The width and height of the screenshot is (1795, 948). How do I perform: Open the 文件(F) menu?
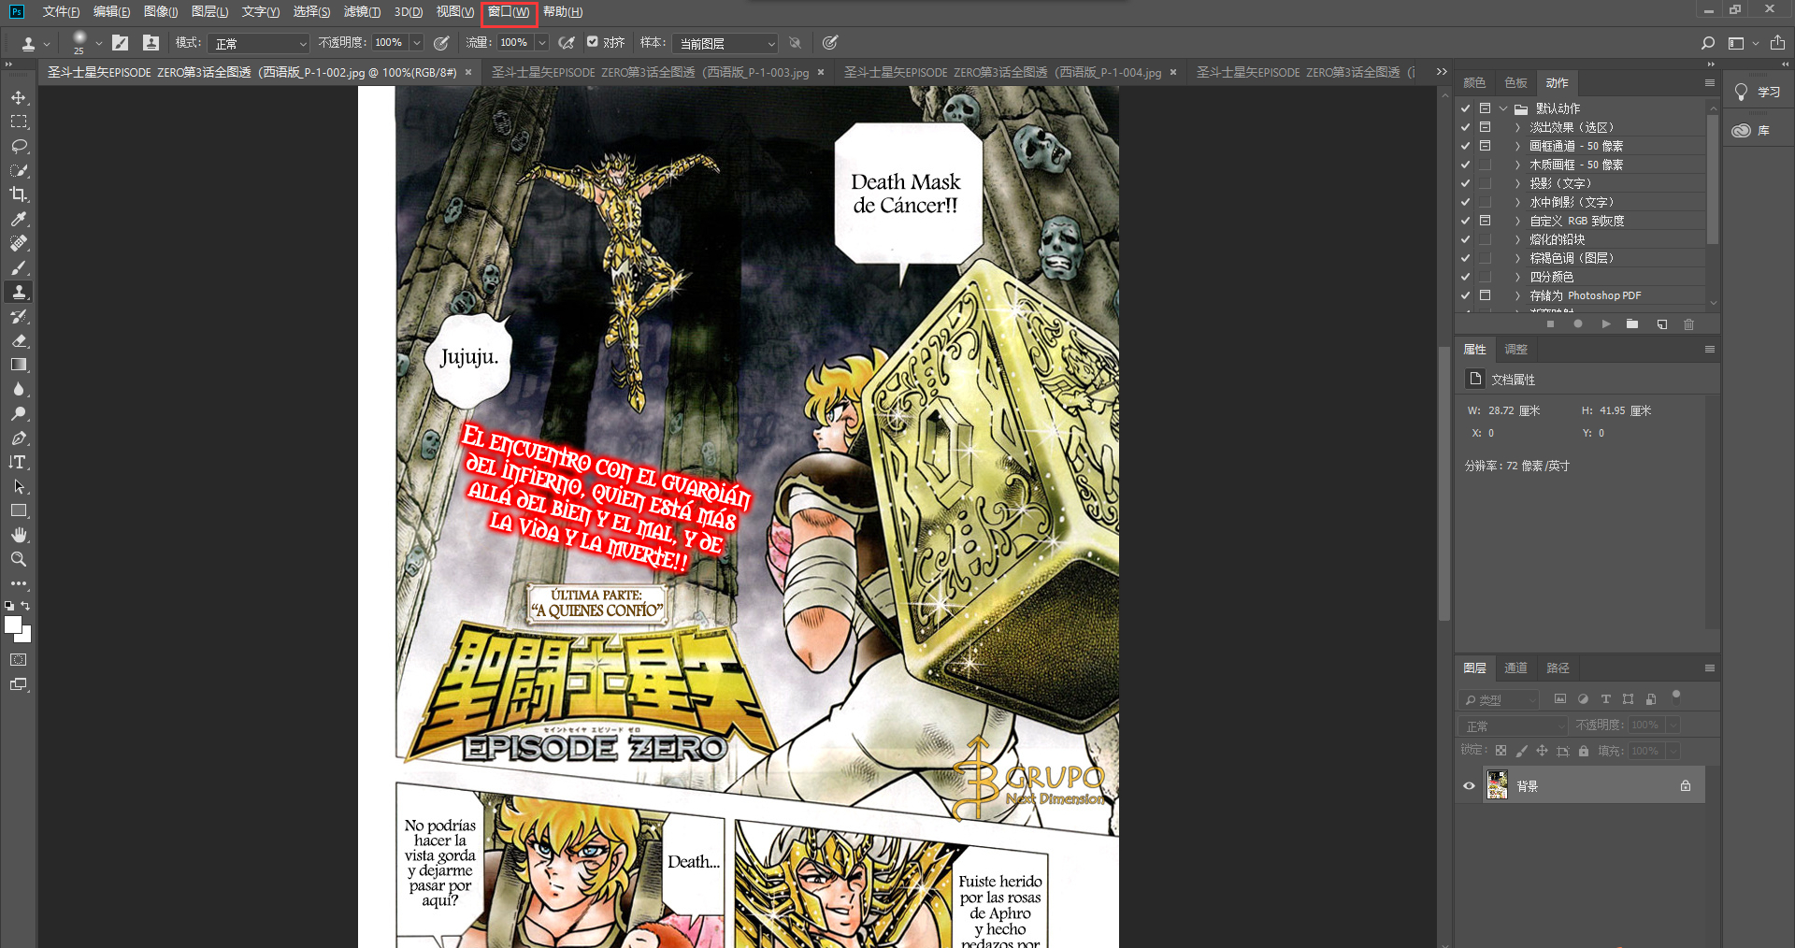[x=61, y=12]
